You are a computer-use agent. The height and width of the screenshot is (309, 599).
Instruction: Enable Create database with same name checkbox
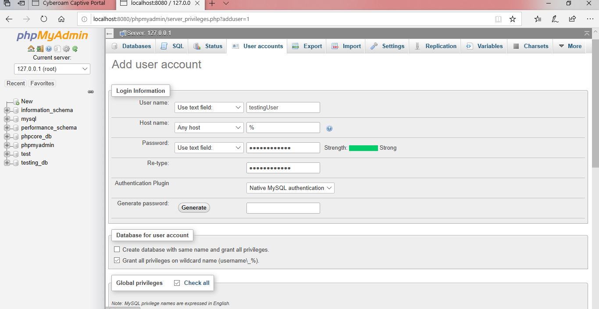(117, 249)
